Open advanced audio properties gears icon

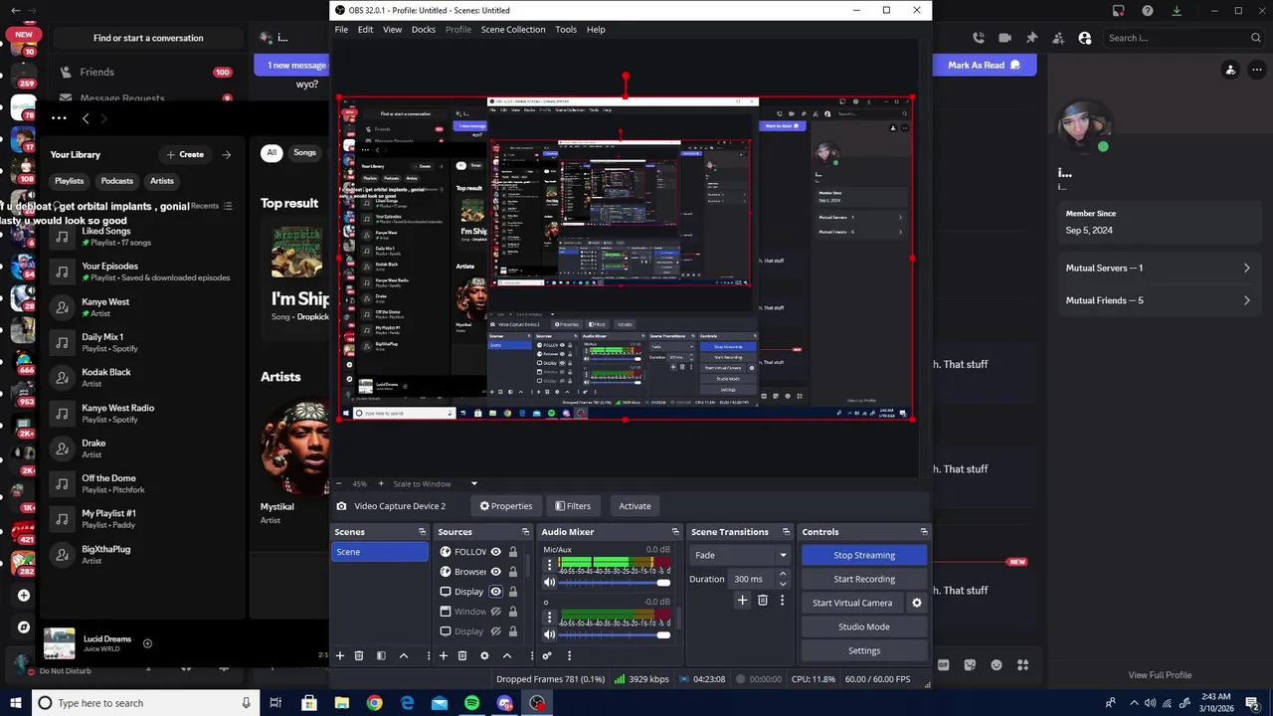click(547, 655)
